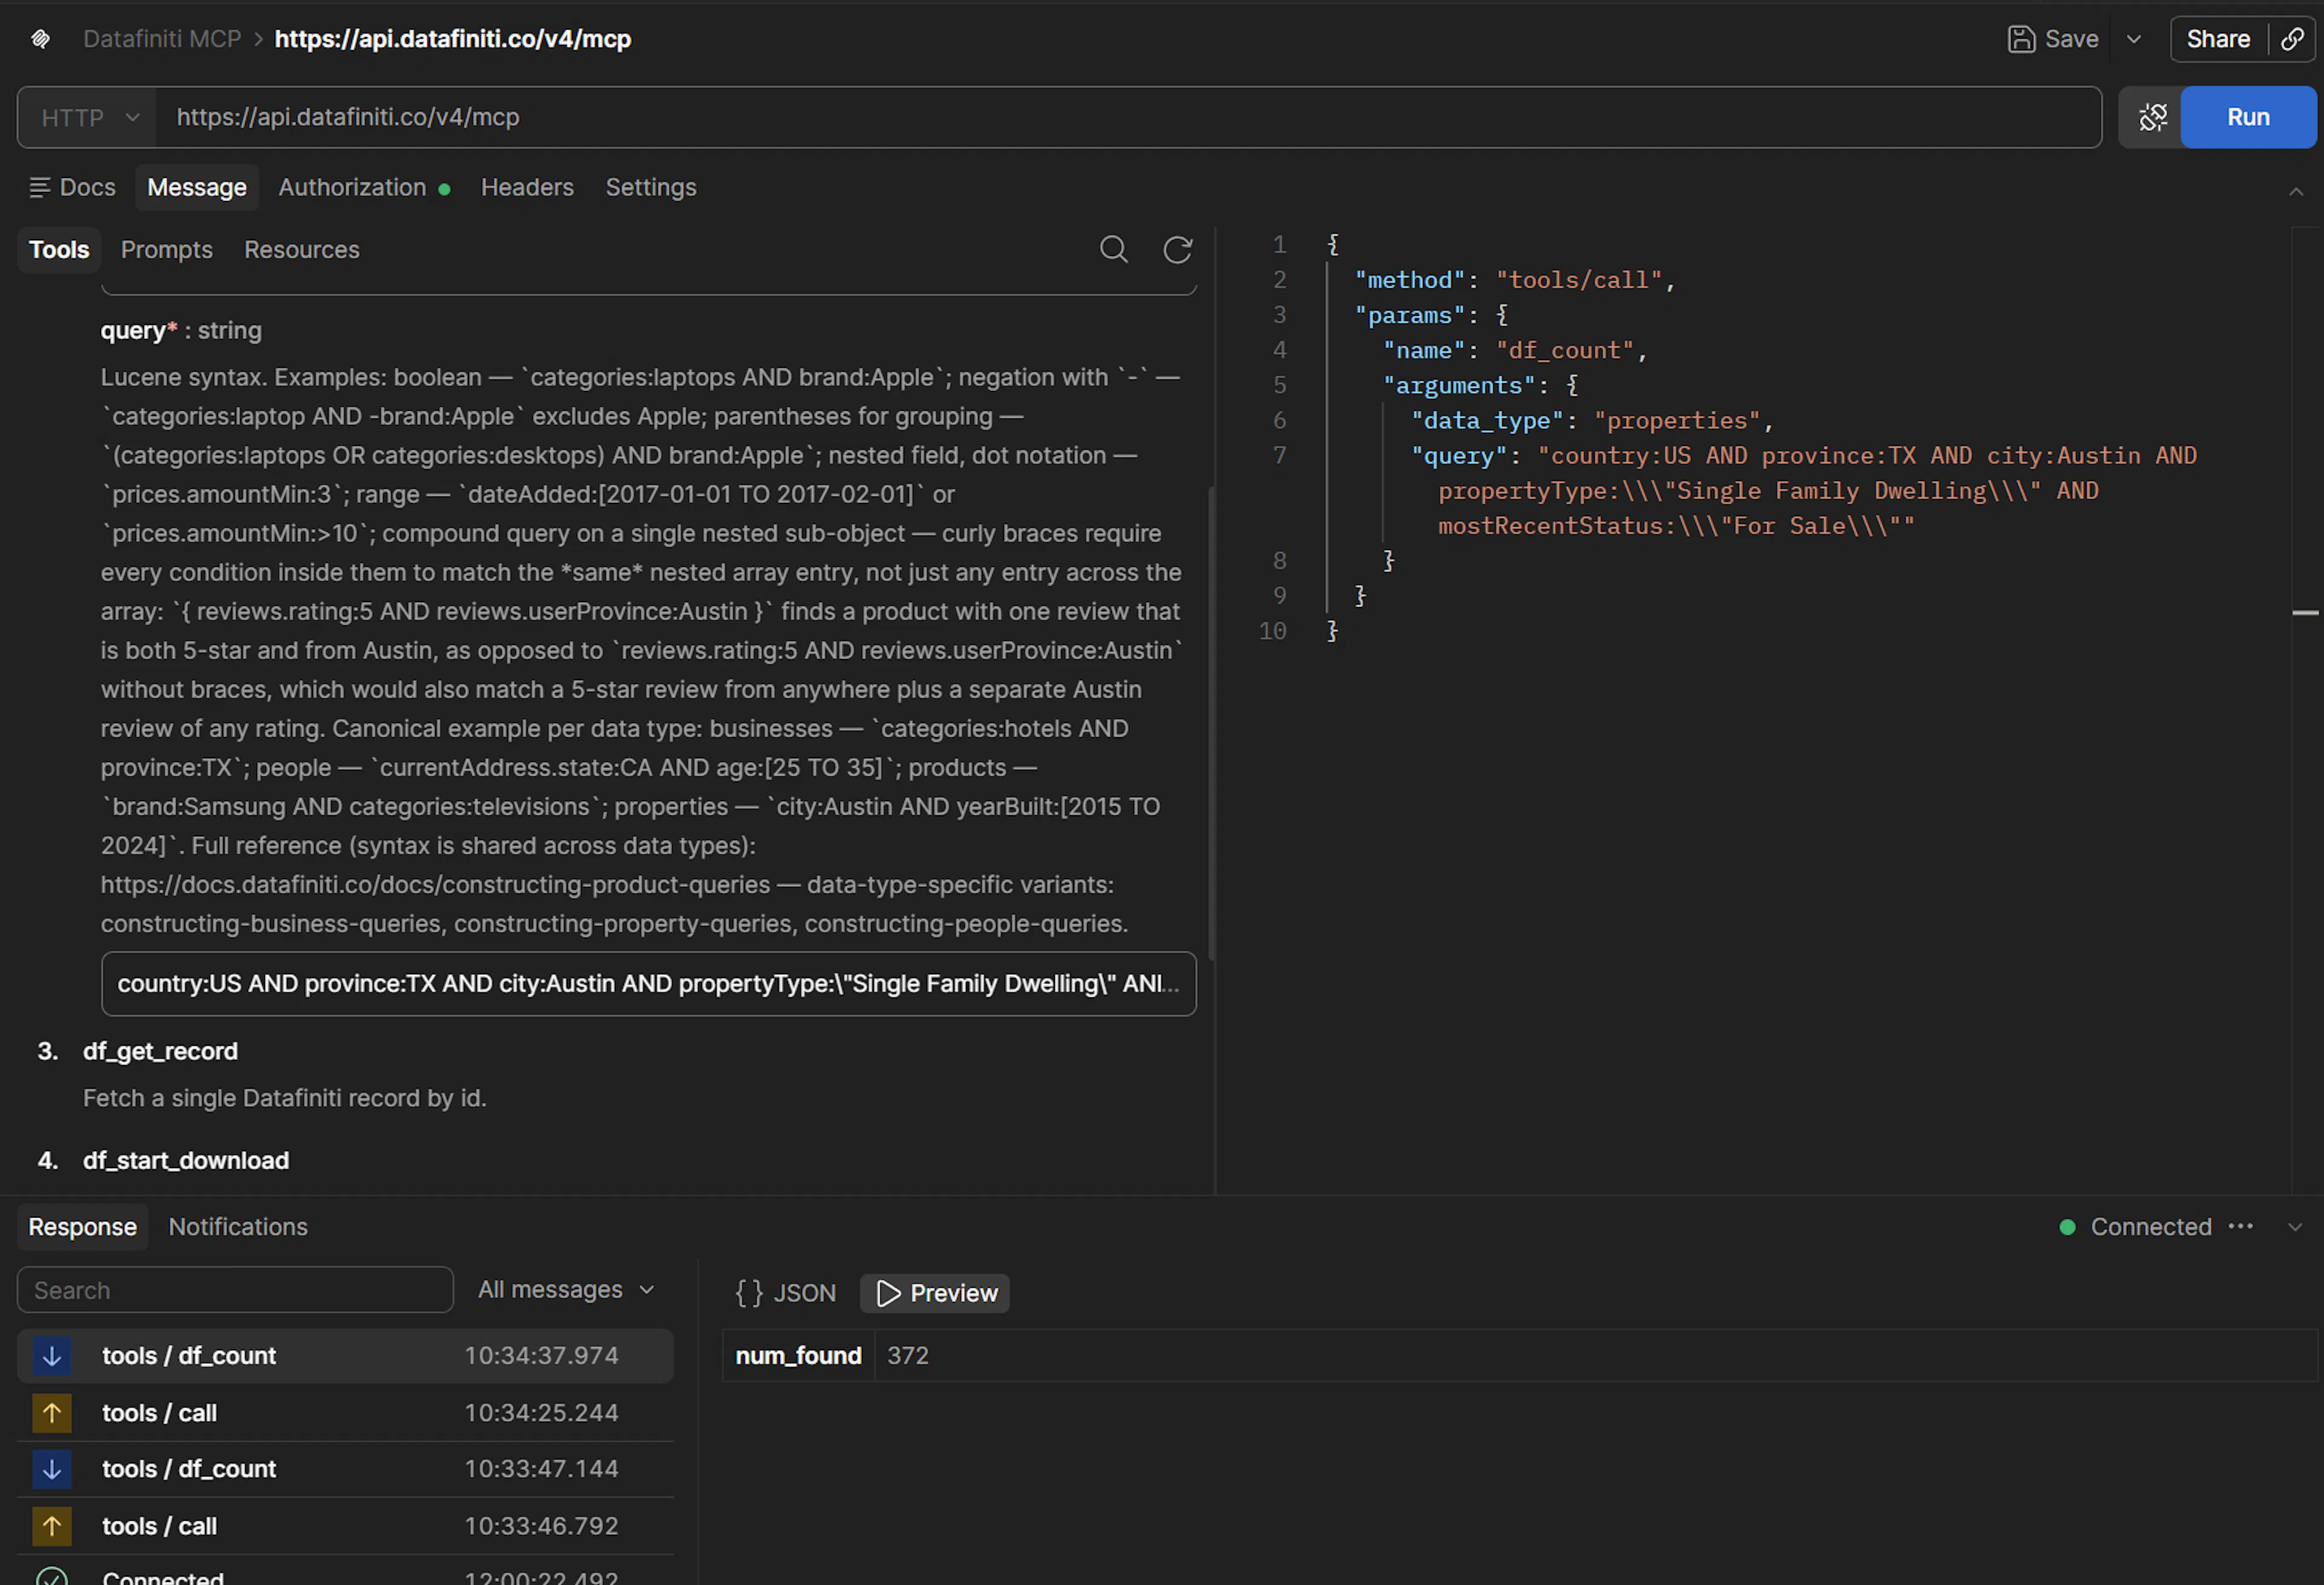Click the Response tab

(83, 1227)
